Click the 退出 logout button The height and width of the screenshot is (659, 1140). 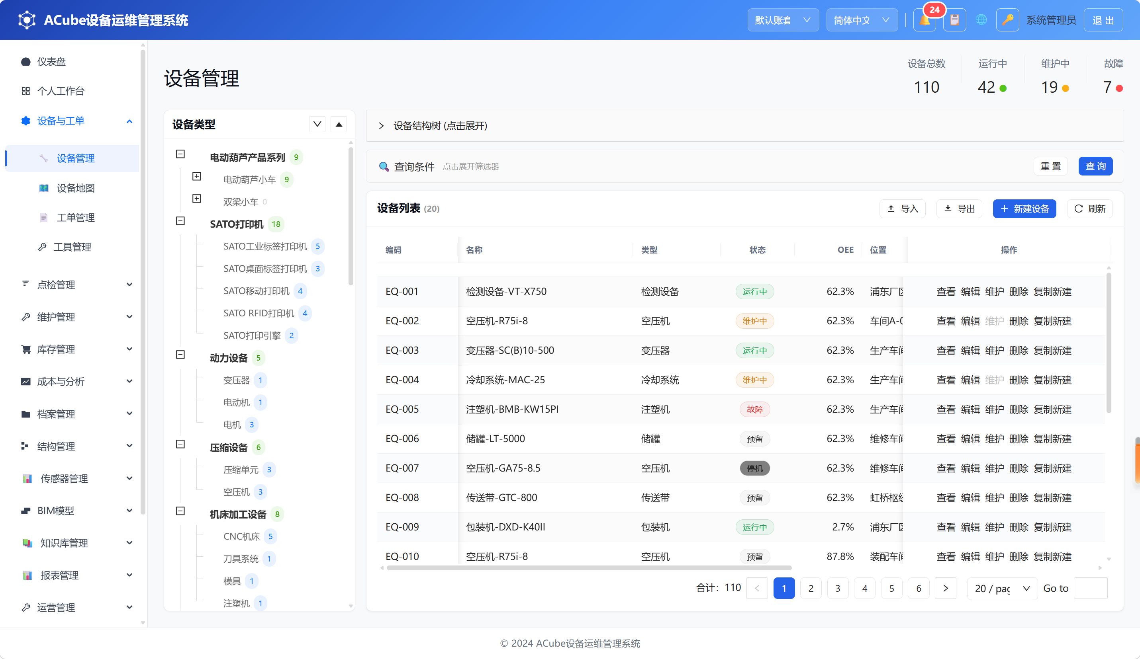[x=1103, y=20]
